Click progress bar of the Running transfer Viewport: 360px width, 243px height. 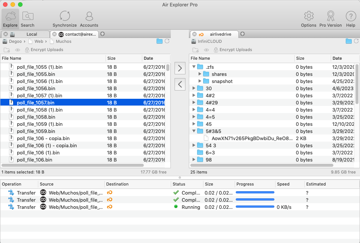tap(255, 207)
